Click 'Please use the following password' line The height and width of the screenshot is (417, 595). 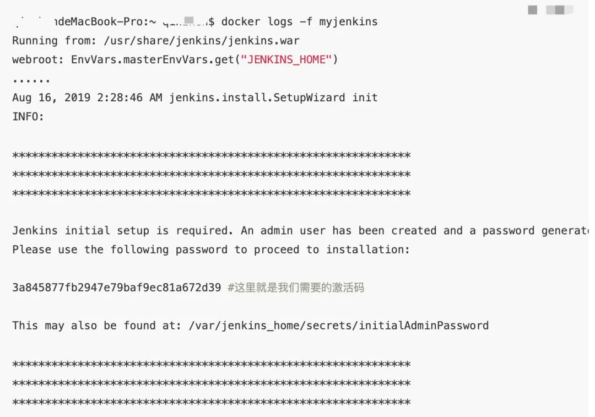pos(211,250)
